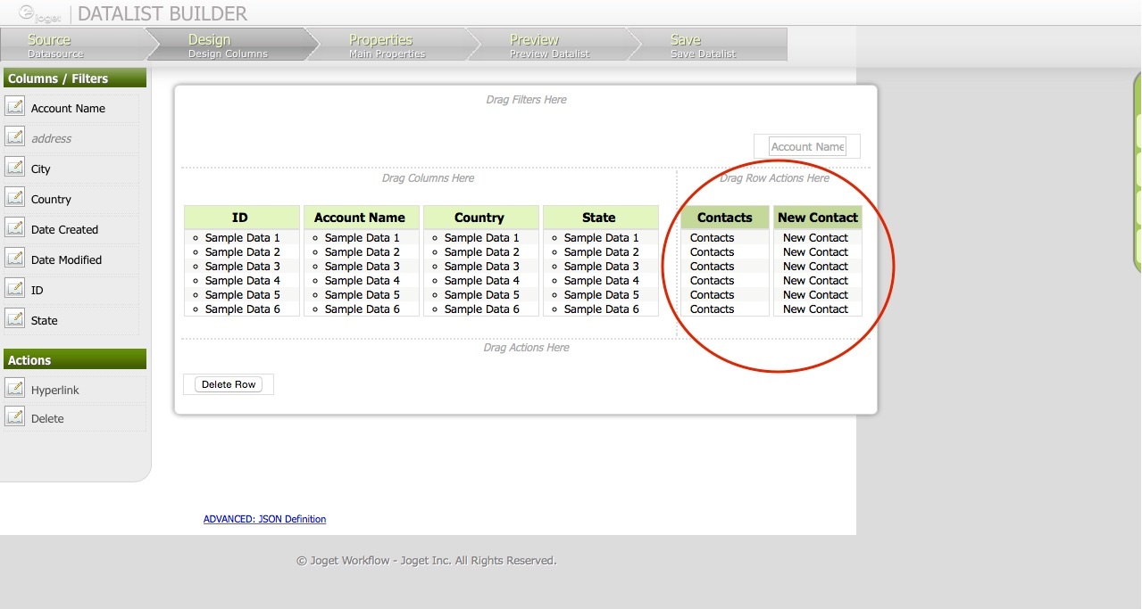Image resolution: width=1142 pixels, height=609 pixels.
Task: Click the Account Name field icon
Action: (x=15, y=108)
